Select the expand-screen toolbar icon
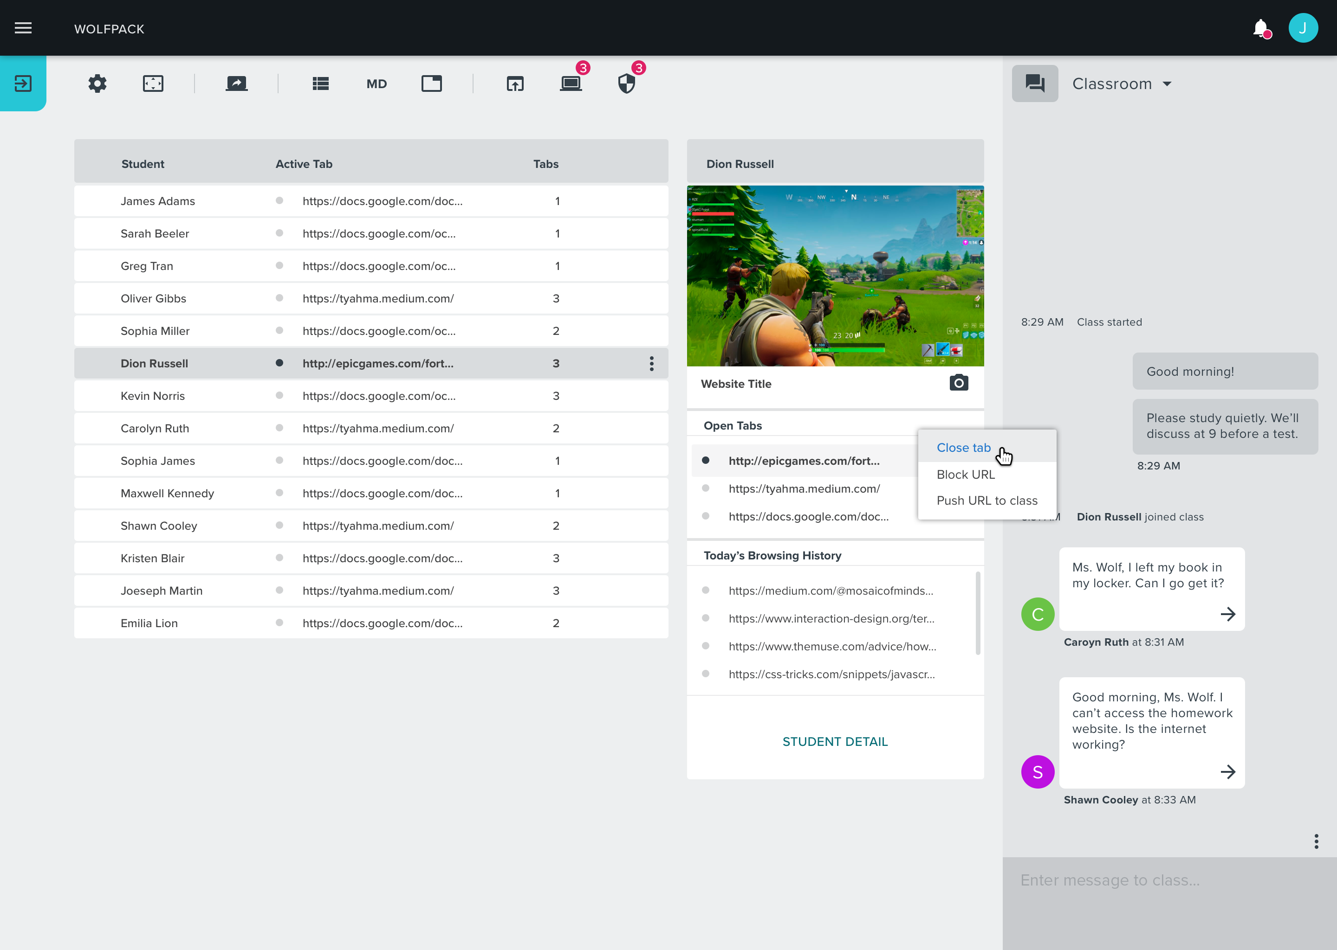 pyautogui.click(x=153, y=83)
